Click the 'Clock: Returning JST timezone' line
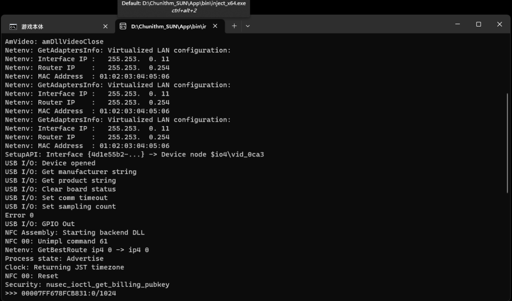Screen dimensions: 512x301 64,267
